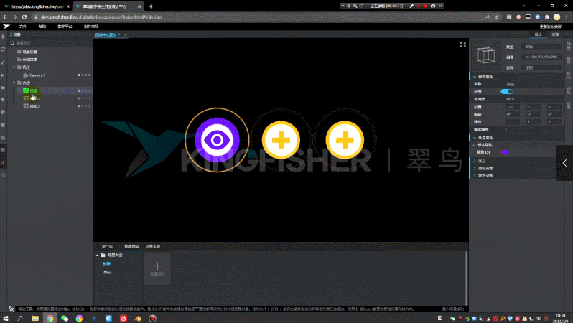Select 按钮.2 in the scene tree
Screen dimensions: 573x323
click(34, 106)
